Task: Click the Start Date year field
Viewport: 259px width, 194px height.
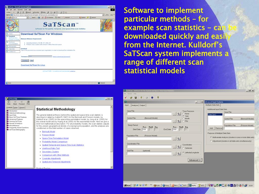Action: click(144, 130)
